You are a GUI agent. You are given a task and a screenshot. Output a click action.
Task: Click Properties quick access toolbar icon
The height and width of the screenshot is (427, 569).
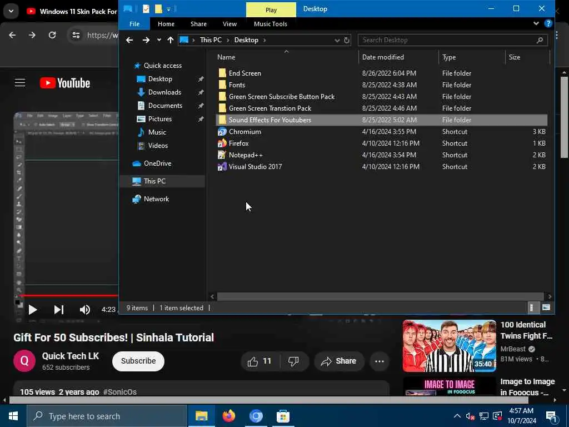[146, 9]
